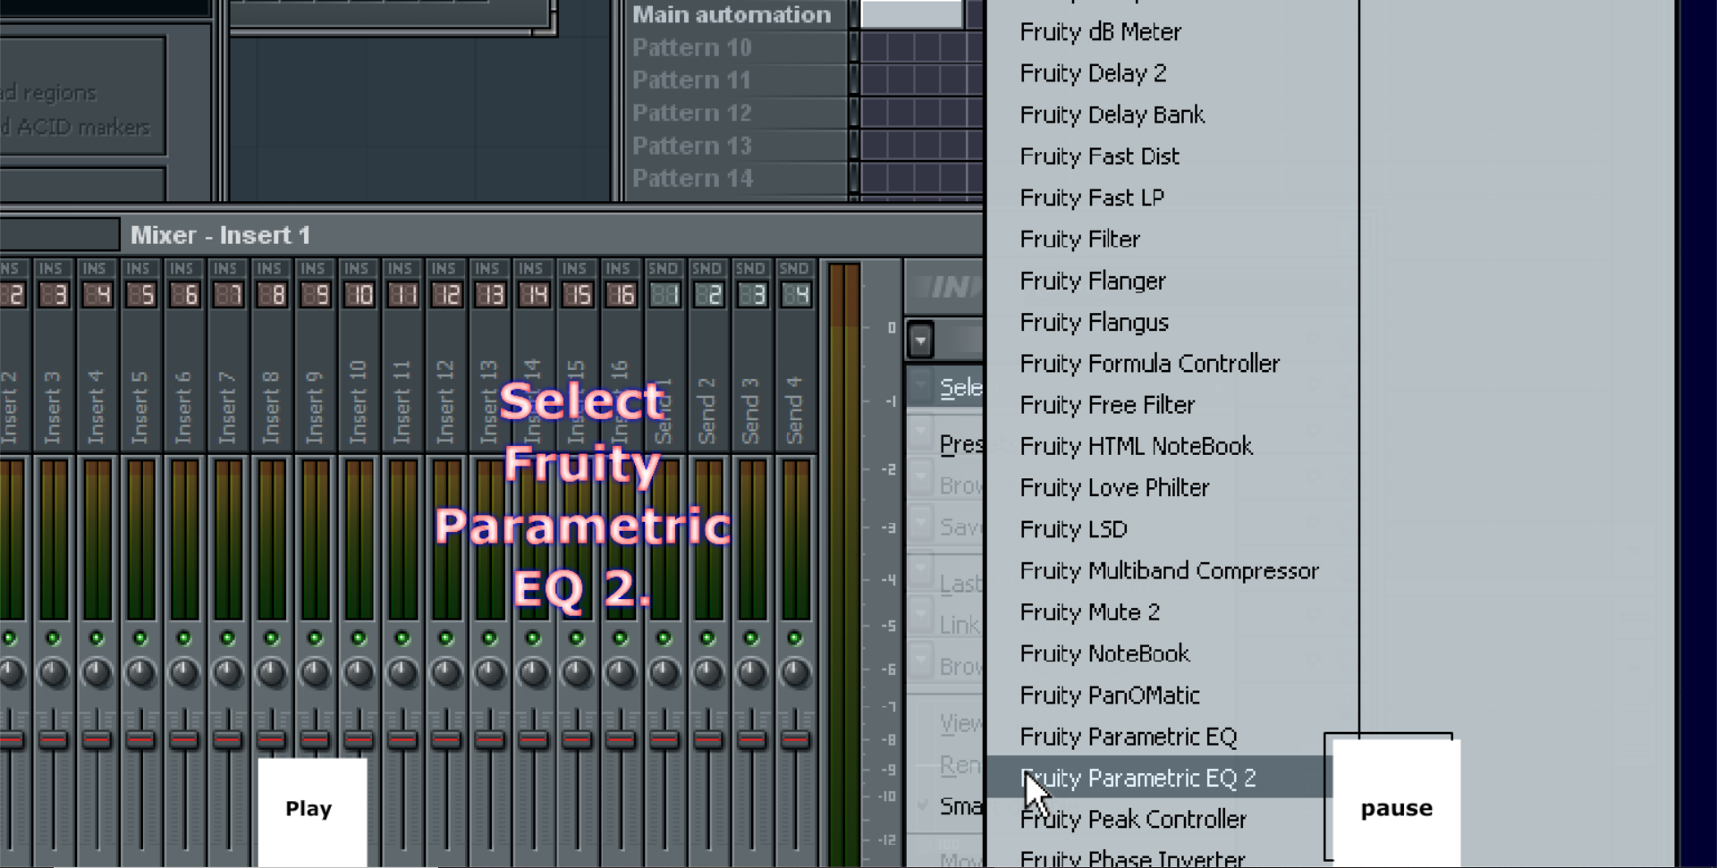Choose Fruity NoteBook plugin
The image size is (1717, 868).
point(1104,653)
